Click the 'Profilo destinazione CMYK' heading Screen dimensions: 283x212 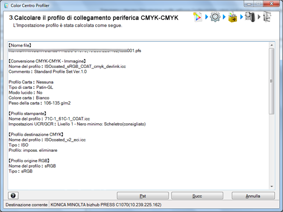[36, 134]
